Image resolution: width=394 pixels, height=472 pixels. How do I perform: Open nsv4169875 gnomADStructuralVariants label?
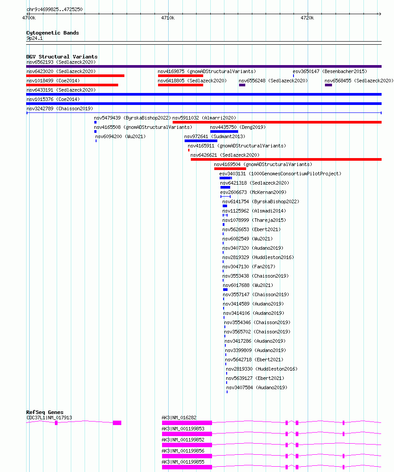tap(207, 71)
